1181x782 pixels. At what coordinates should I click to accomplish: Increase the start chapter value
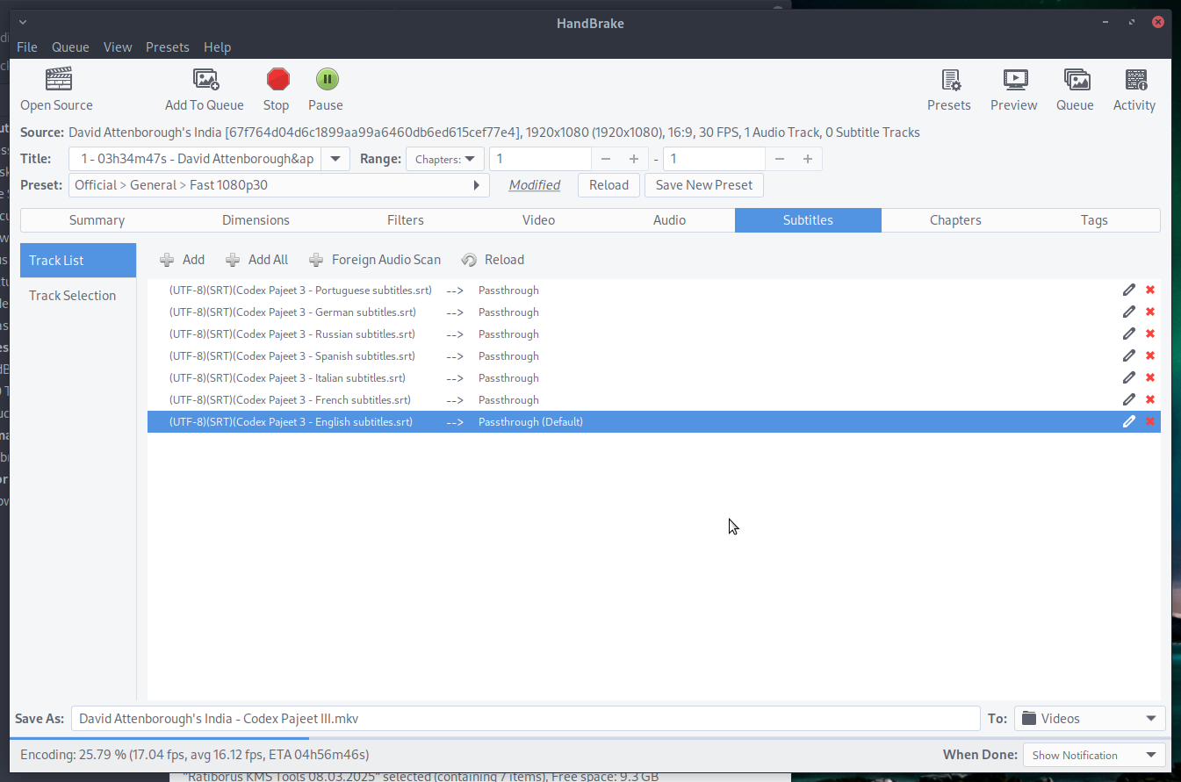[x=633, y=159]
